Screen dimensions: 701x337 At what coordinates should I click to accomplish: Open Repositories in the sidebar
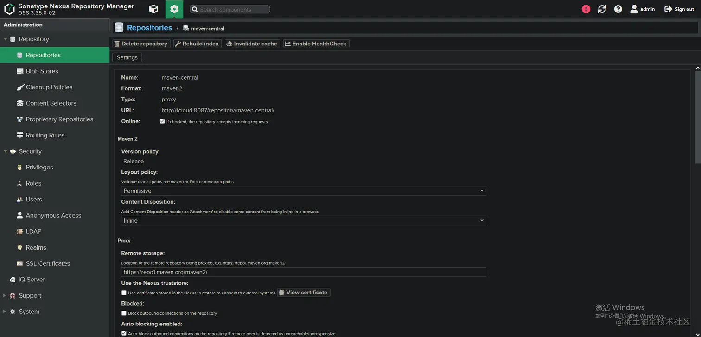coord(55,55)
